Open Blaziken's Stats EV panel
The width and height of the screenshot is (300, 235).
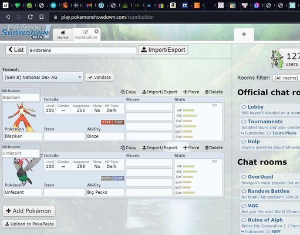[198, 121]
